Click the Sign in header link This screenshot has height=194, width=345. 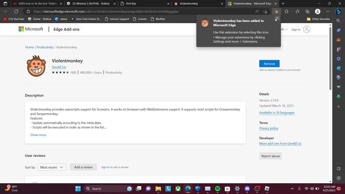tap(296, 30)
